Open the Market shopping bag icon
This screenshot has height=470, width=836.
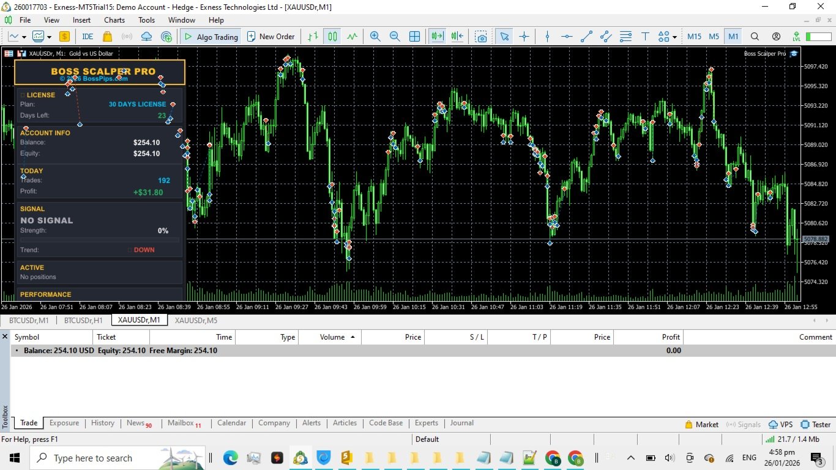[x=108, y=37]
